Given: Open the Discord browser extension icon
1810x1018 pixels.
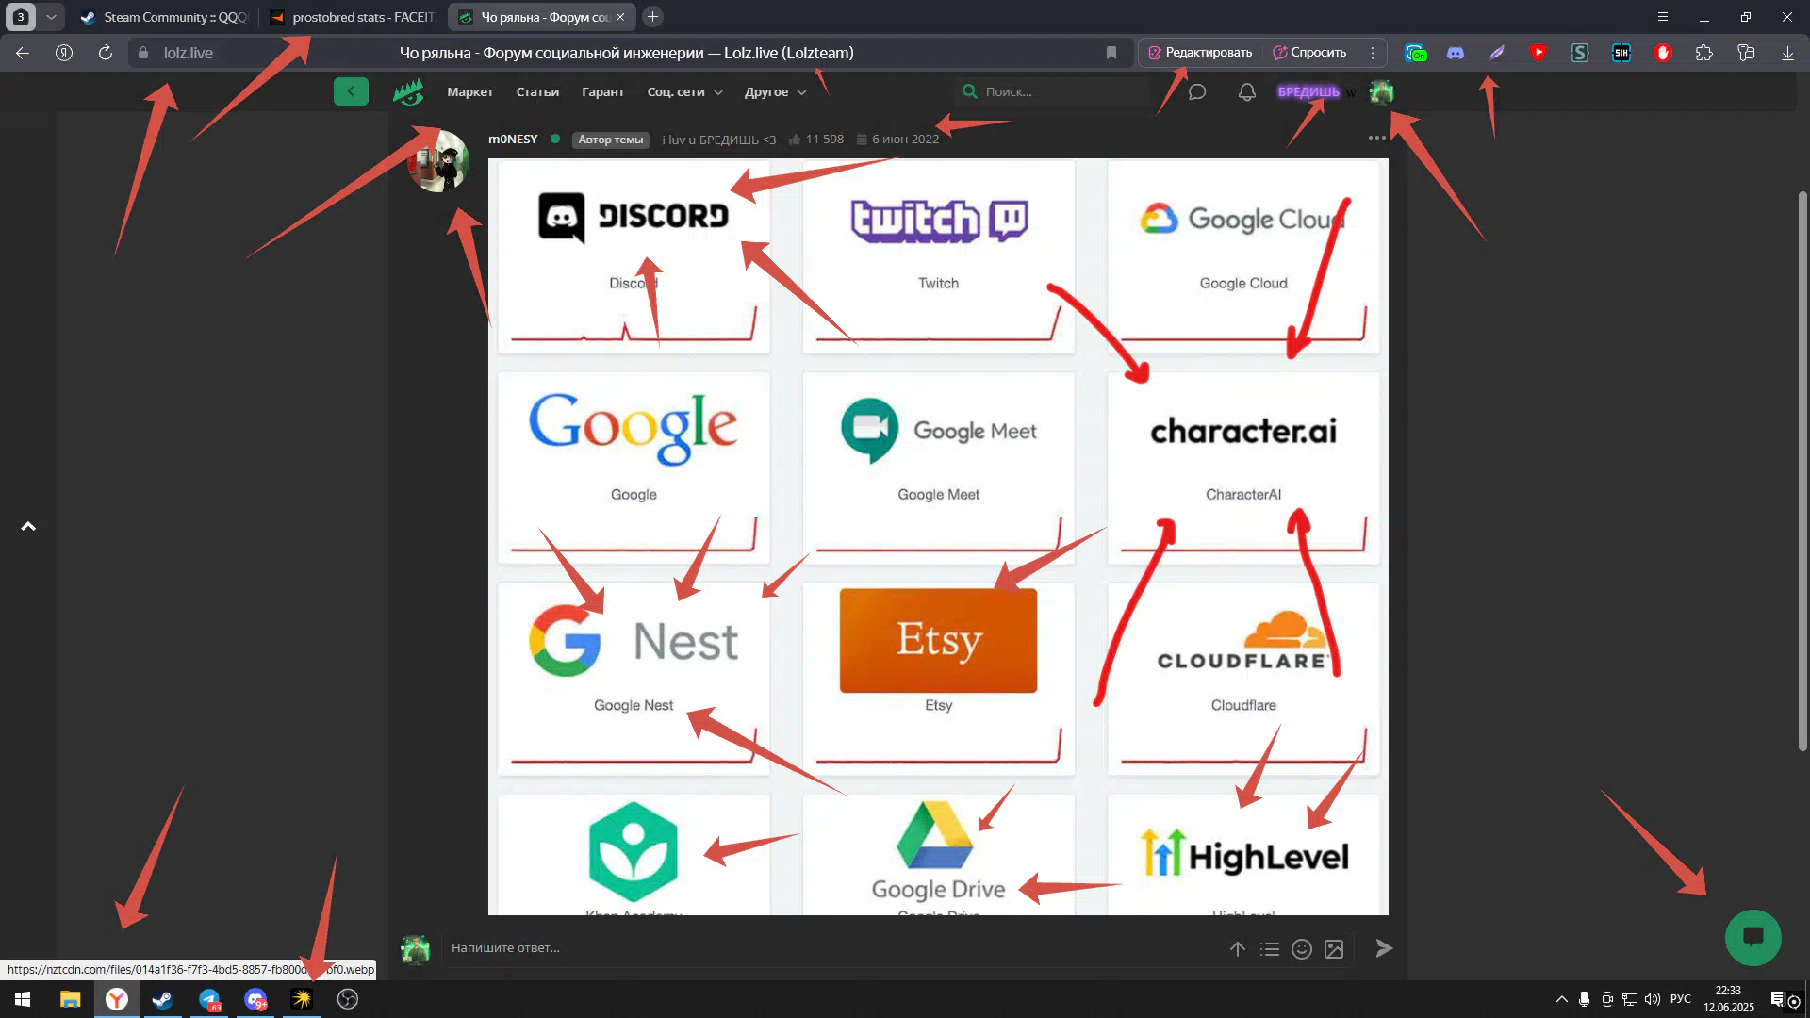Looking at the screenshot, I should pos(1456,53).
